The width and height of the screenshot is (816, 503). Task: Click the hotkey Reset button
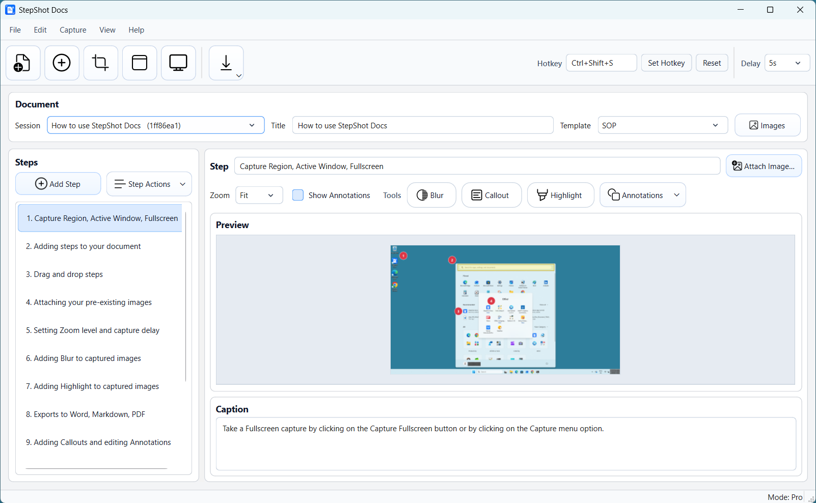pos(712,63)
